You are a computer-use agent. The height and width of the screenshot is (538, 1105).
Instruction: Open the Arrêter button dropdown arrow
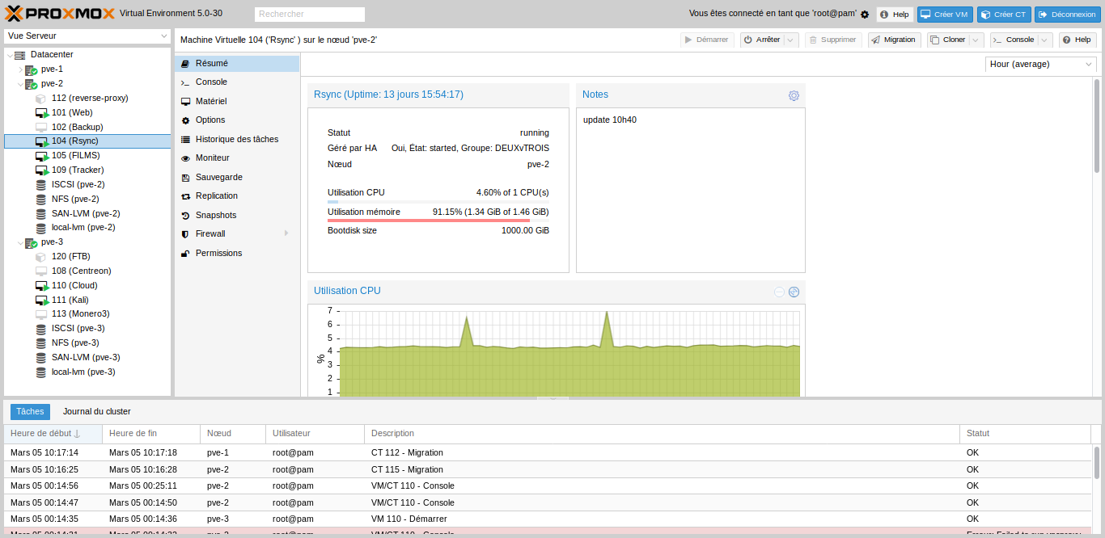(791, 40)
